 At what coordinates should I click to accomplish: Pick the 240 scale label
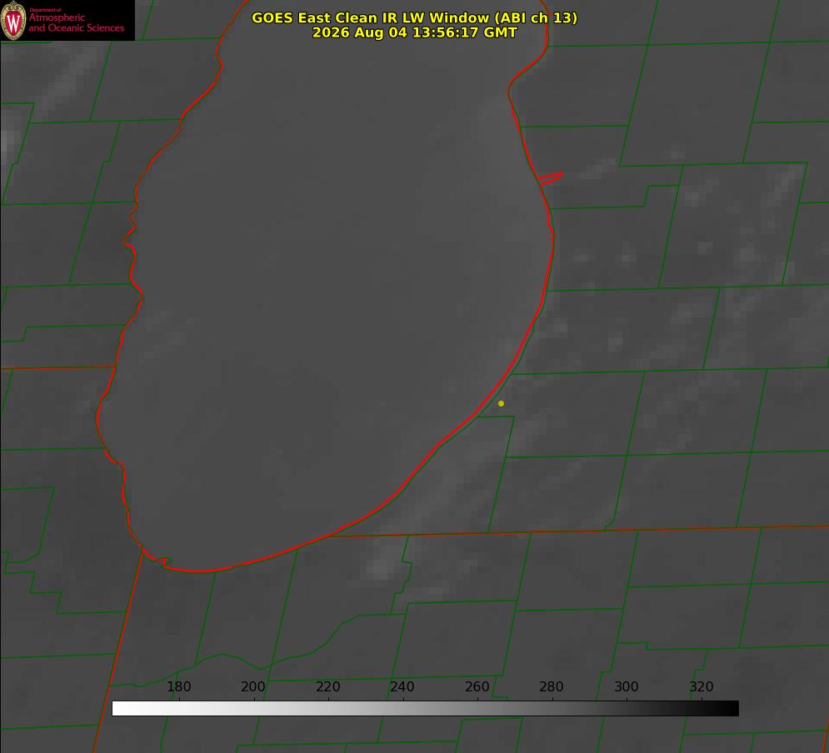pos(402,686)
